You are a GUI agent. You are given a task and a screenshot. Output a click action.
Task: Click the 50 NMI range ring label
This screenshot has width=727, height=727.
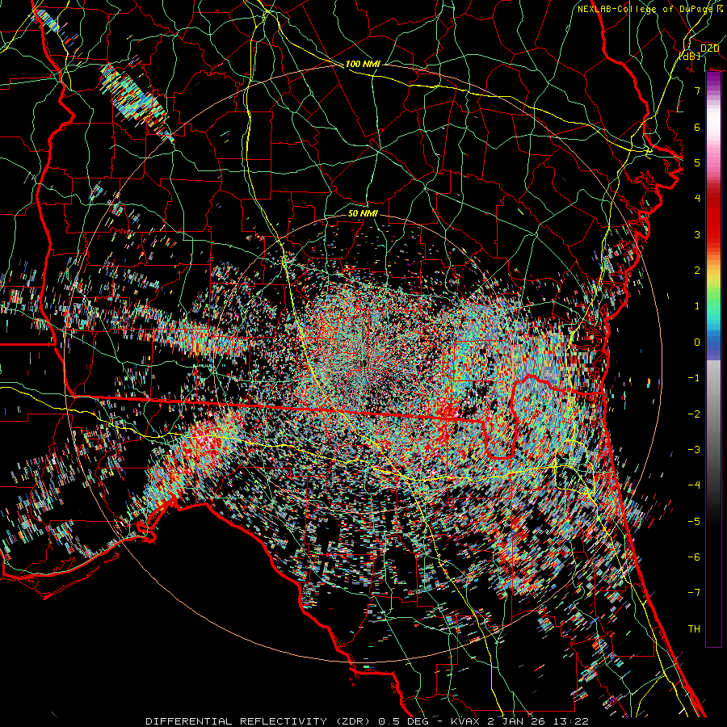pos(363,213)
